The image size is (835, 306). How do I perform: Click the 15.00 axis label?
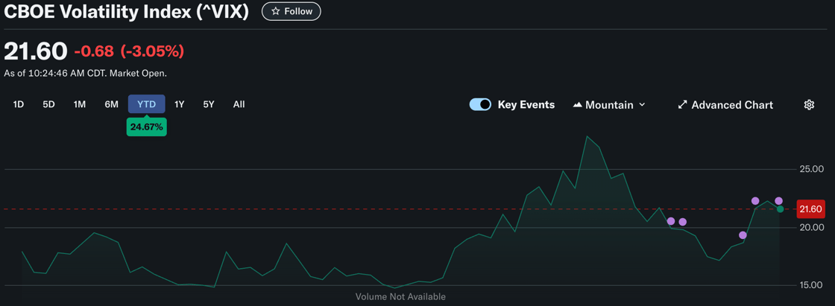click(812, 285)
